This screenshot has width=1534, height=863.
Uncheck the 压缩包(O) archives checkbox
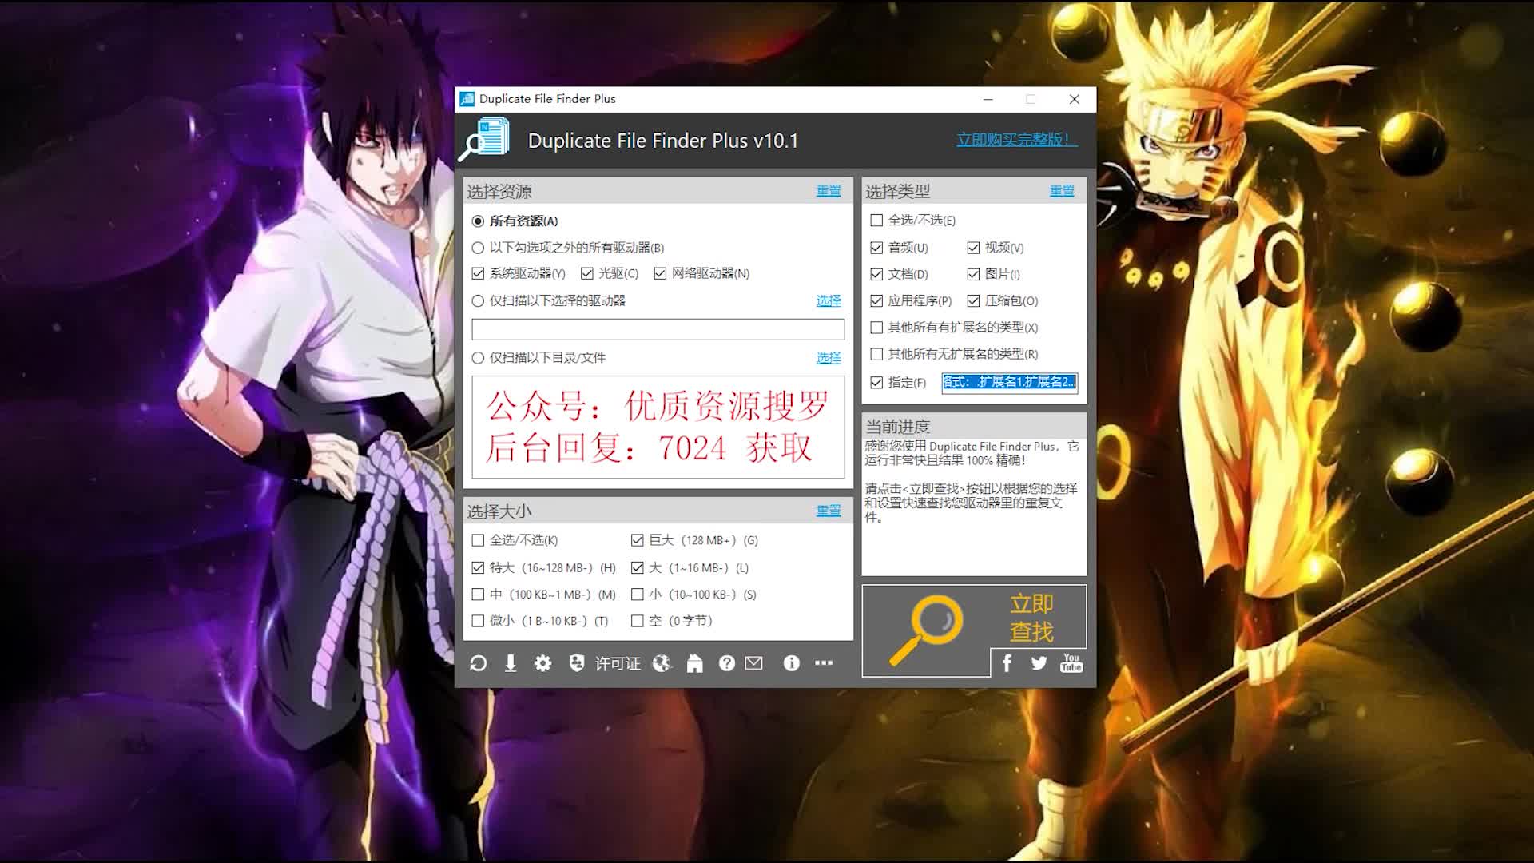(x=973, y=301)
